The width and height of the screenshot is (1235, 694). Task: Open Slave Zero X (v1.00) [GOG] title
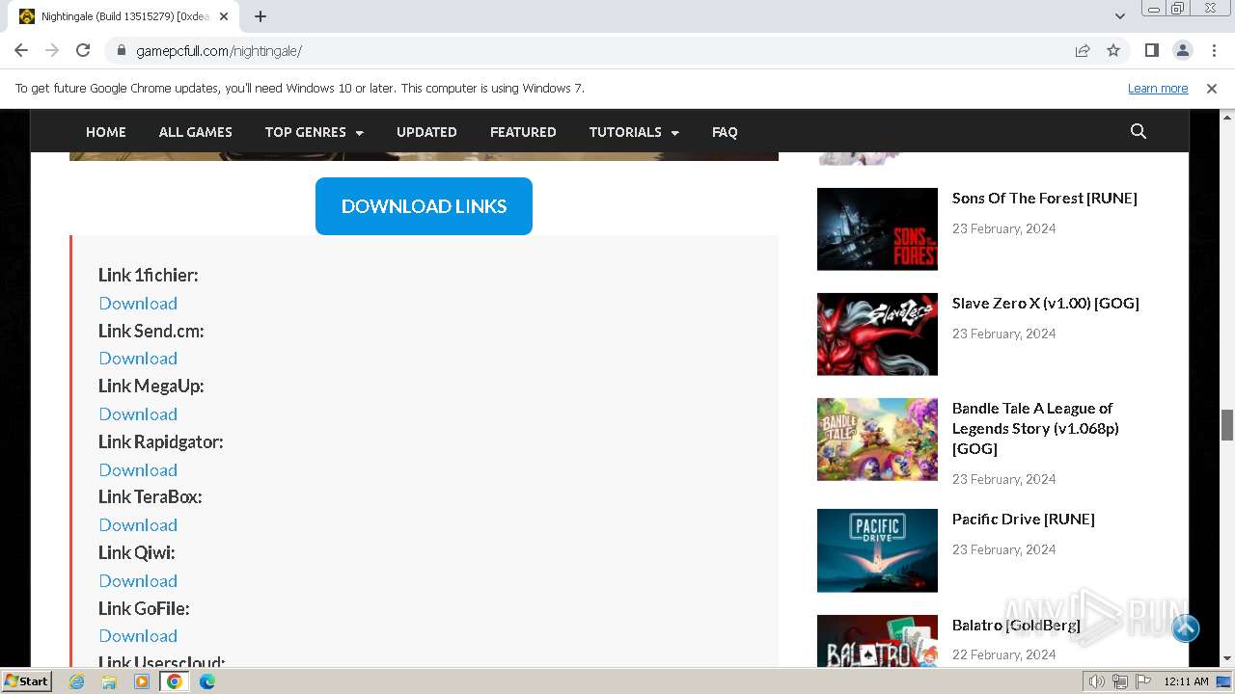(x=1046, y=304)
